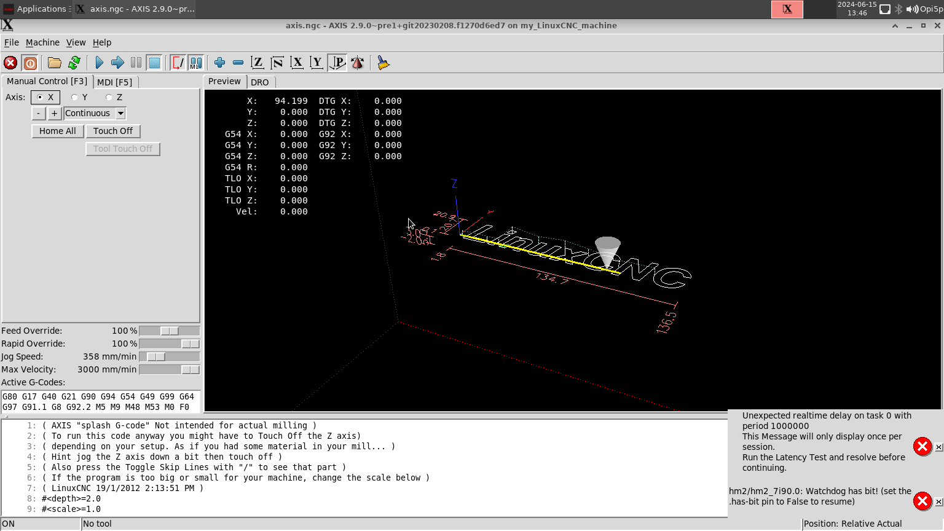The height and width of the screenshot is (531, 944).
Task: Switch to rotated top view
Action: coord(277,63)
